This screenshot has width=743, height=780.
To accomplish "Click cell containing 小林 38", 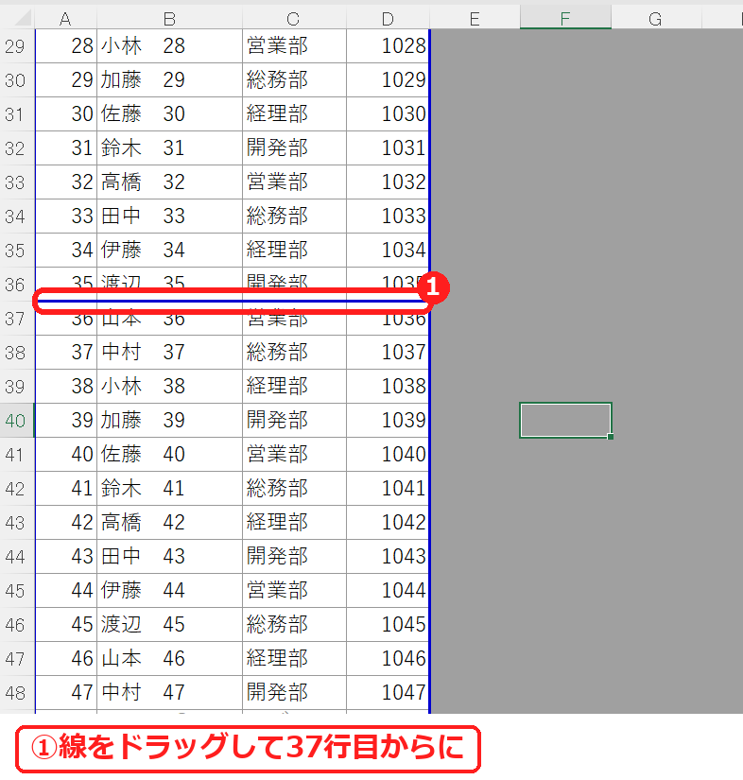I will coord(169,386).
